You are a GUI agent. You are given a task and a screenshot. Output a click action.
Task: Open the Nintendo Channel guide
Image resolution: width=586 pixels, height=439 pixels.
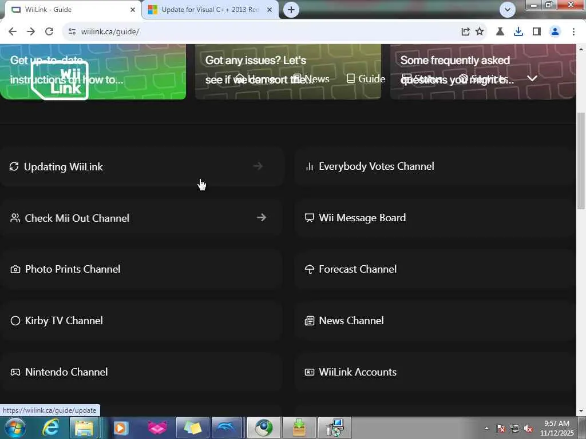(141, 372)
